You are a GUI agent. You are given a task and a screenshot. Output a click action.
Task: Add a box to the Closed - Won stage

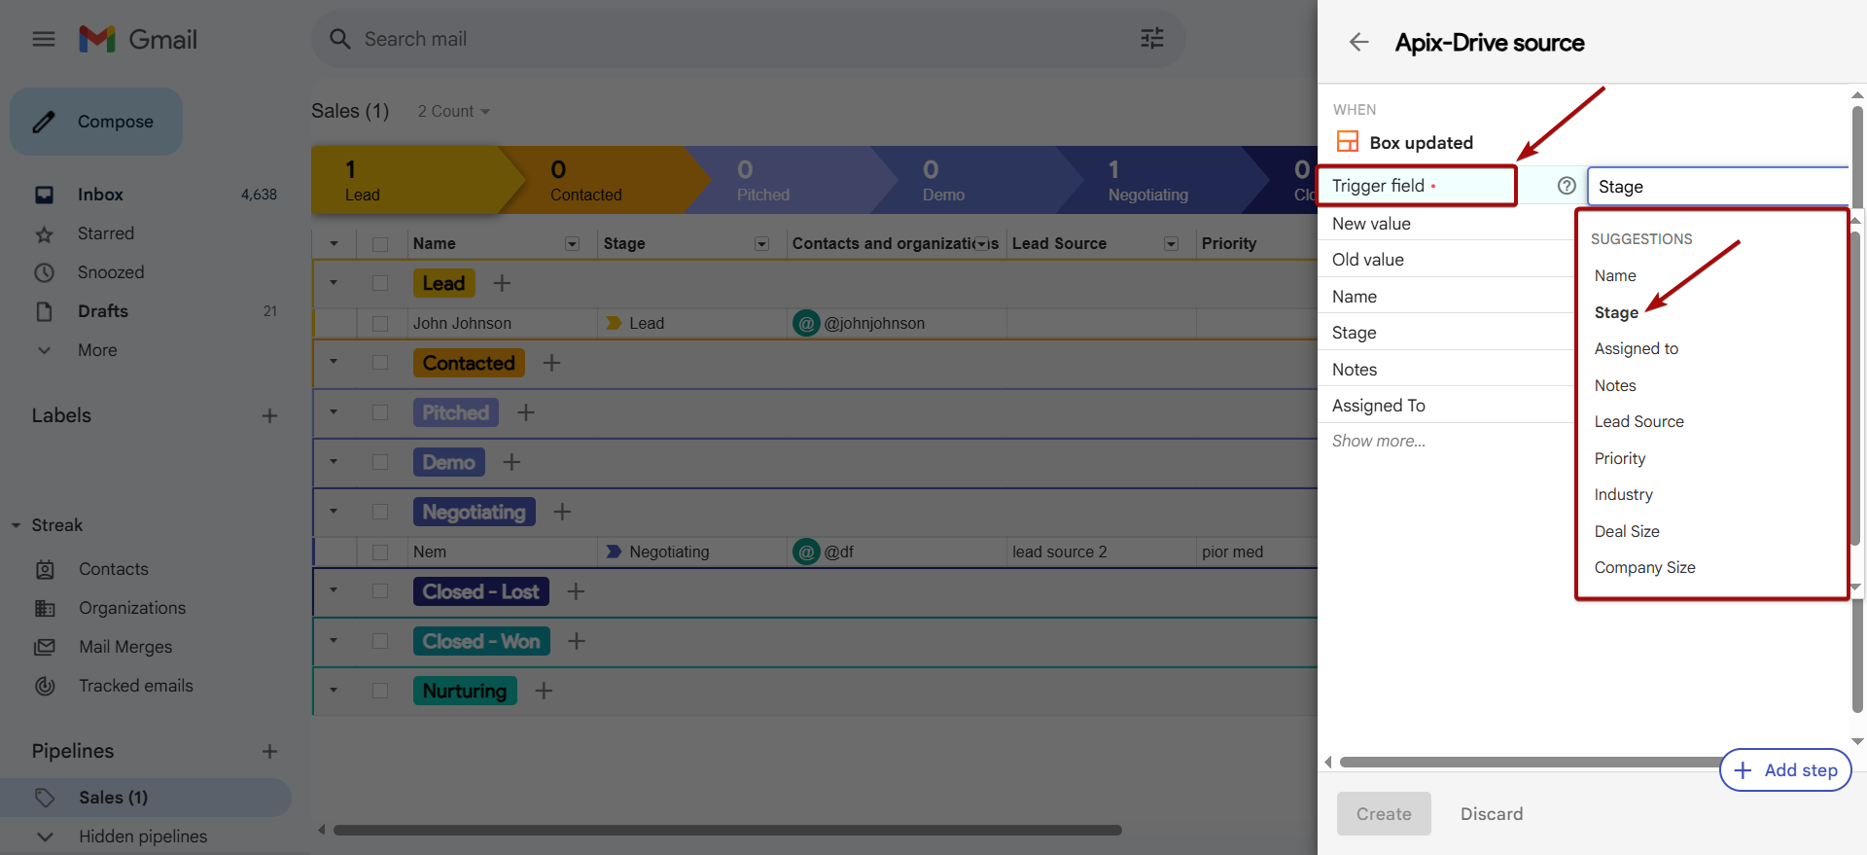[577, 641]
